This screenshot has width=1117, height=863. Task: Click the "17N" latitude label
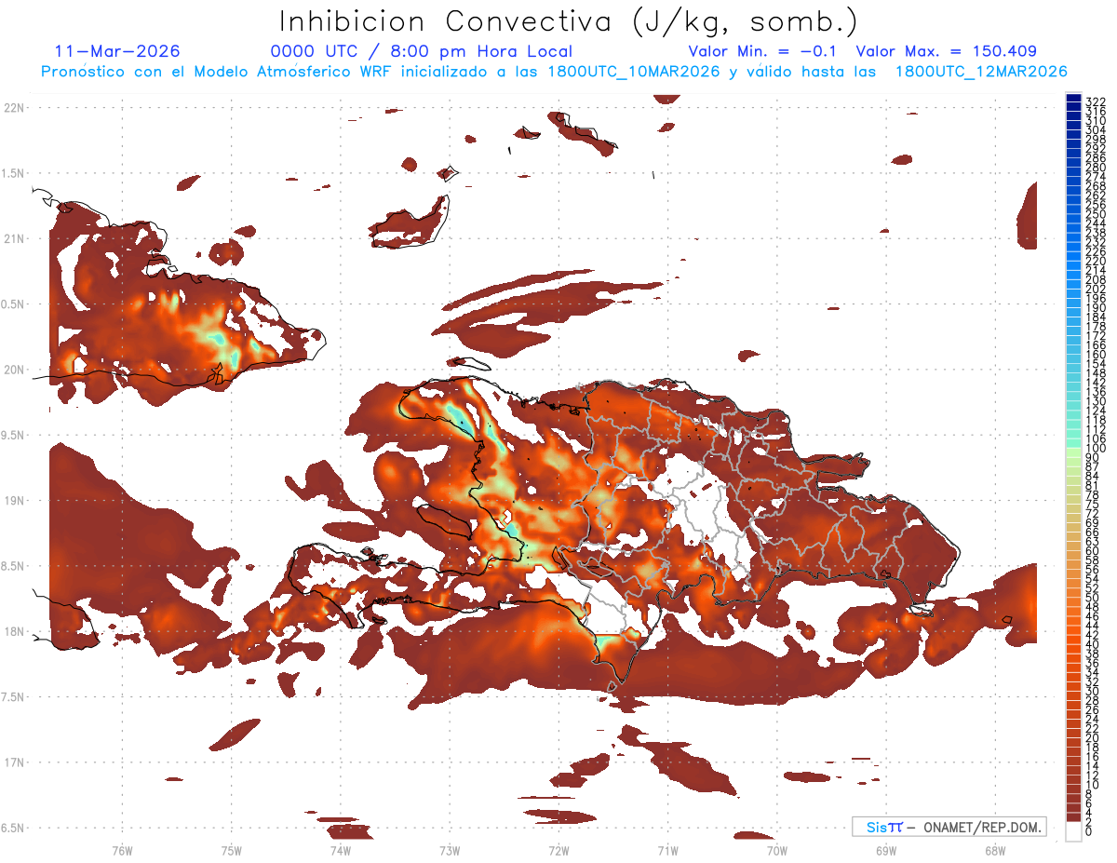coord(15,762)
